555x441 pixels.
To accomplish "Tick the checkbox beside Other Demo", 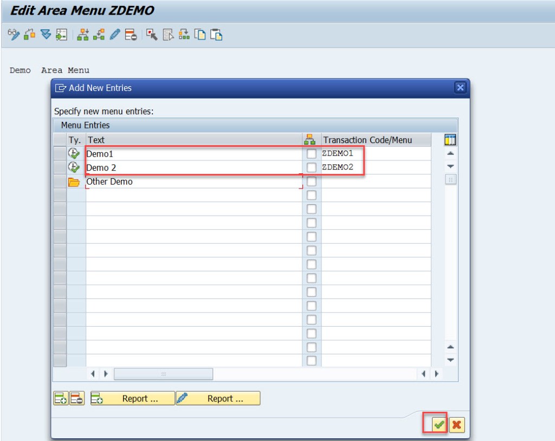I will click(x=311, y=181).
